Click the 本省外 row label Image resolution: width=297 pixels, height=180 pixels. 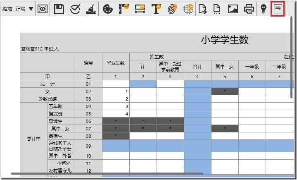(61, 163)
